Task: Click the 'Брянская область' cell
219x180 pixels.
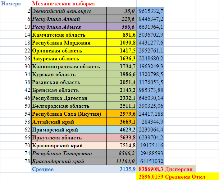Action: coord(69,90)
